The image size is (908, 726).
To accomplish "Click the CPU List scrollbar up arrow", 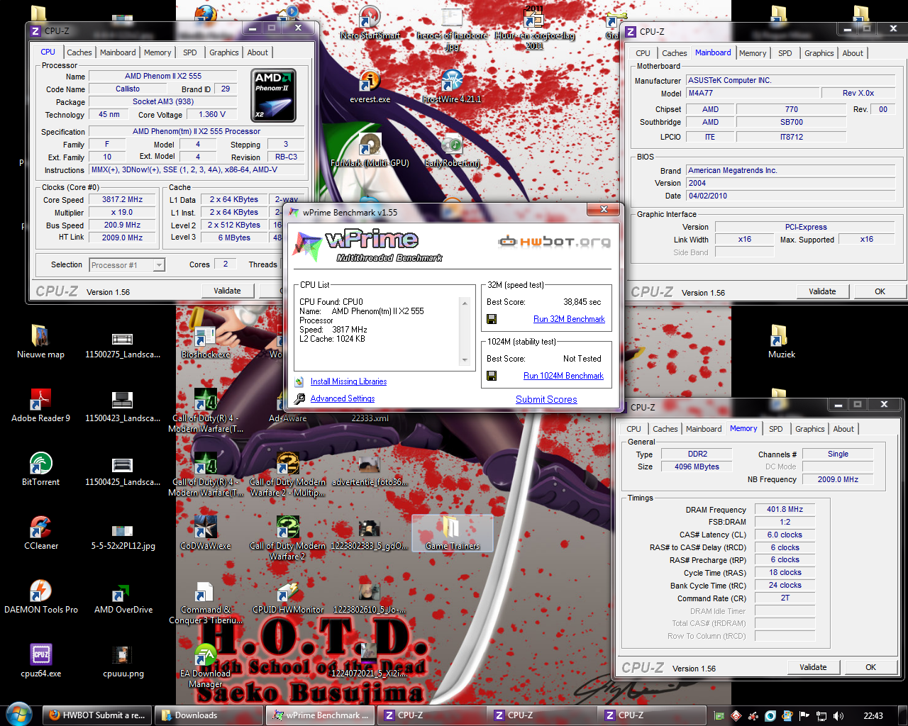I will tap(465, 303).
